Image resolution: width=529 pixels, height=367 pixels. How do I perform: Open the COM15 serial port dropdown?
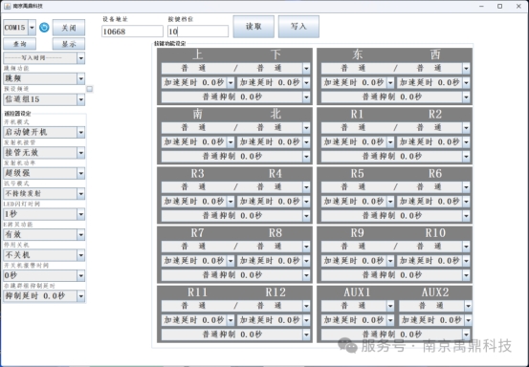(x=19, y=28)
